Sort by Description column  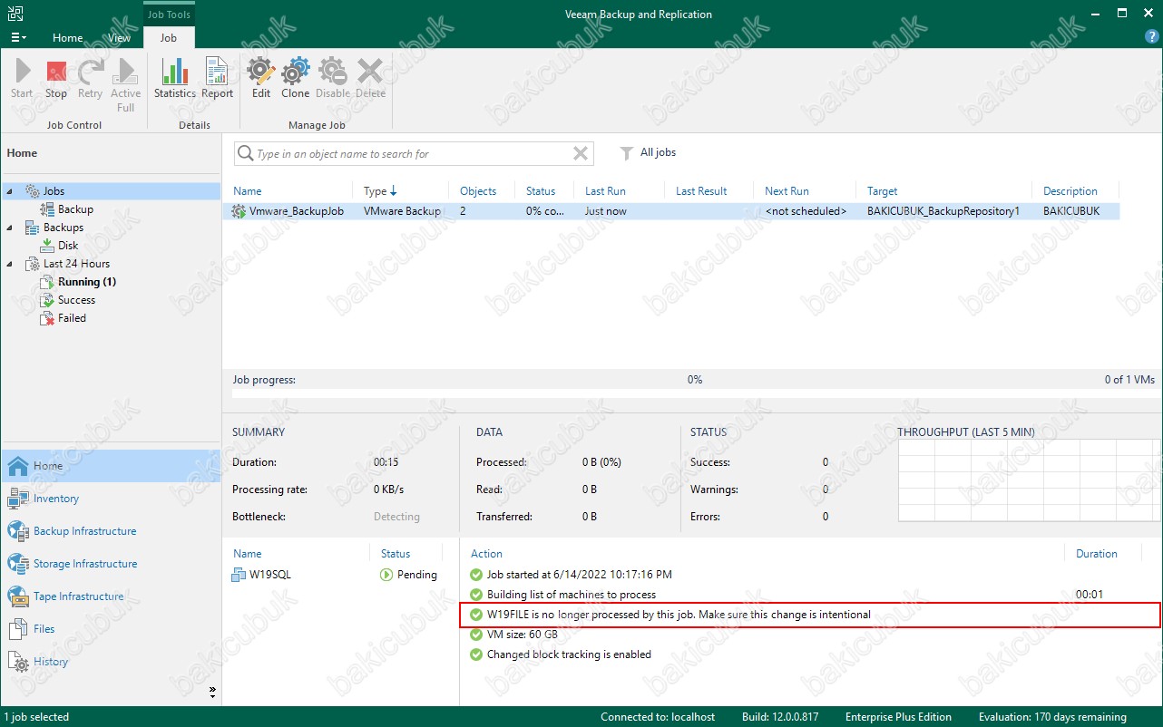(1070, 191)
